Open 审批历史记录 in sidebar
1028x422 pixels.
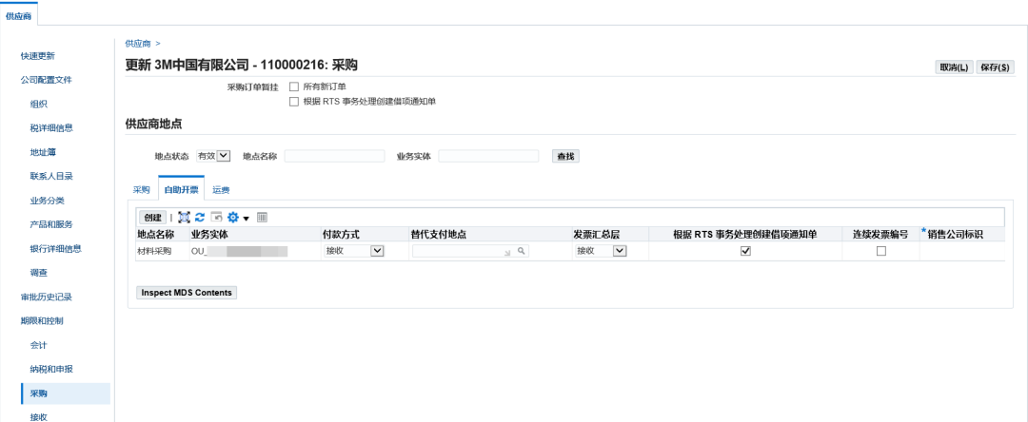[46, 297]
